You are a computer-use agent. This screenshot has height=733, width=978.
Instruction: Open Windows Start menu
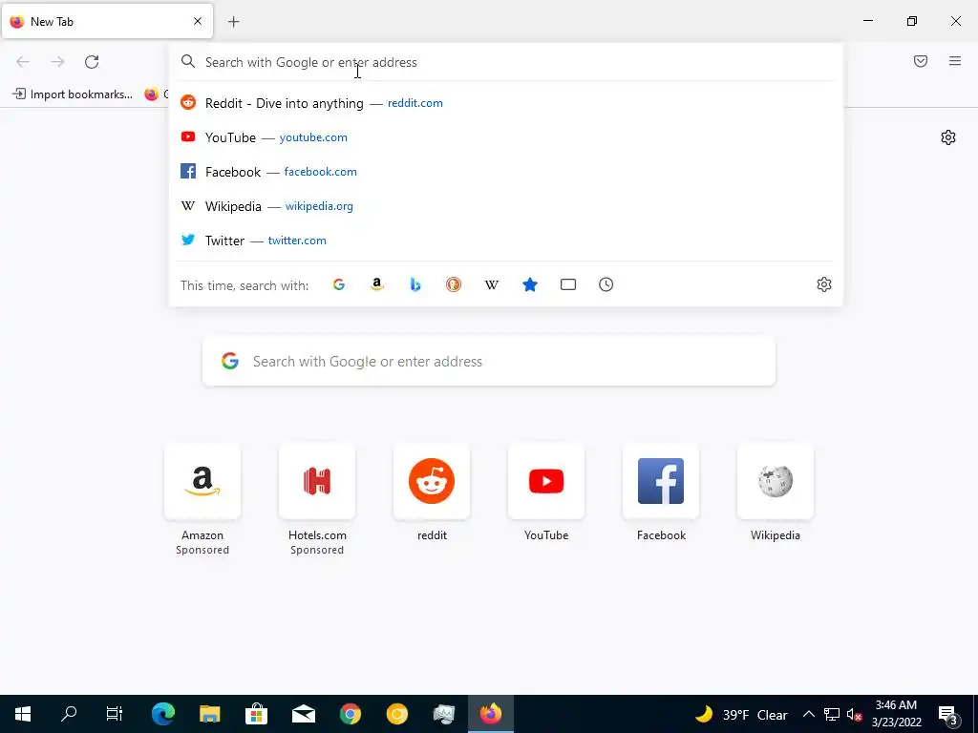[x=23, y=714]
